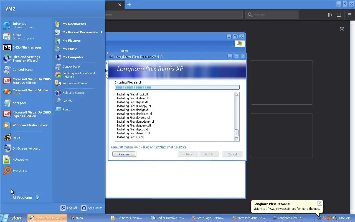Close the current browser tab
The width and height of the screenshot is (355, 222).
point(120,4)
